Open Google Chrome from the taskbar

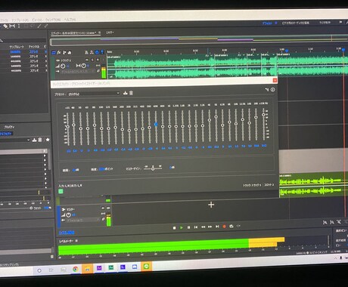pyautogui.click(x=76, y=269)
